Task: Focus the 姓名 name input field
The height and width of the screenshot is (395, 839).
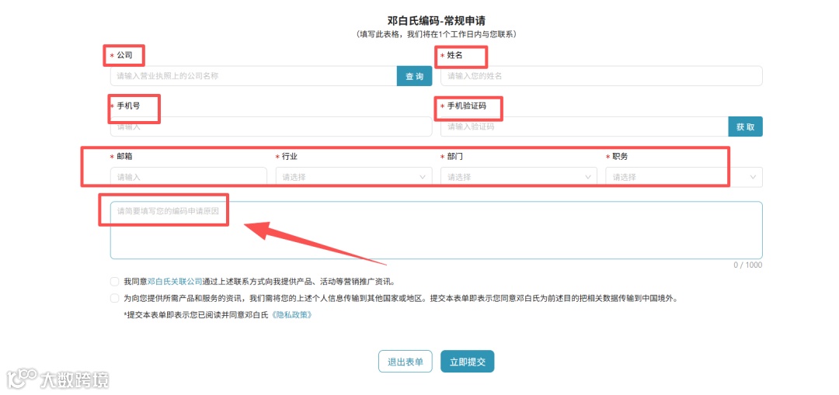Action: [601, 76]
